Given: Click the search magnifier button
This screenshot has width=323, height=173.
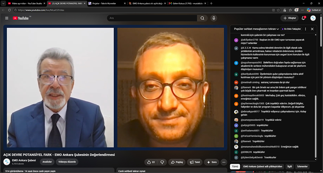Looking at the screenshot, I should pos(202,18).
